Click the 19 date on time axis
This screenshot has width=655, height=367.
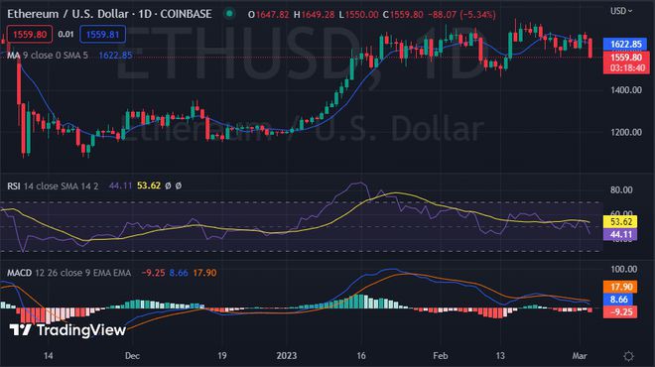(x=222, y=356)
